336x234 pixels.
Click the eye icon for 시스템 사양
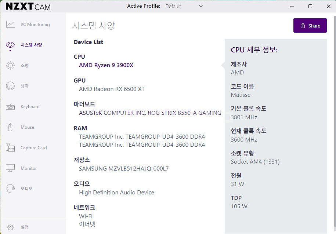pyautogui.click(x=10, y=45)
